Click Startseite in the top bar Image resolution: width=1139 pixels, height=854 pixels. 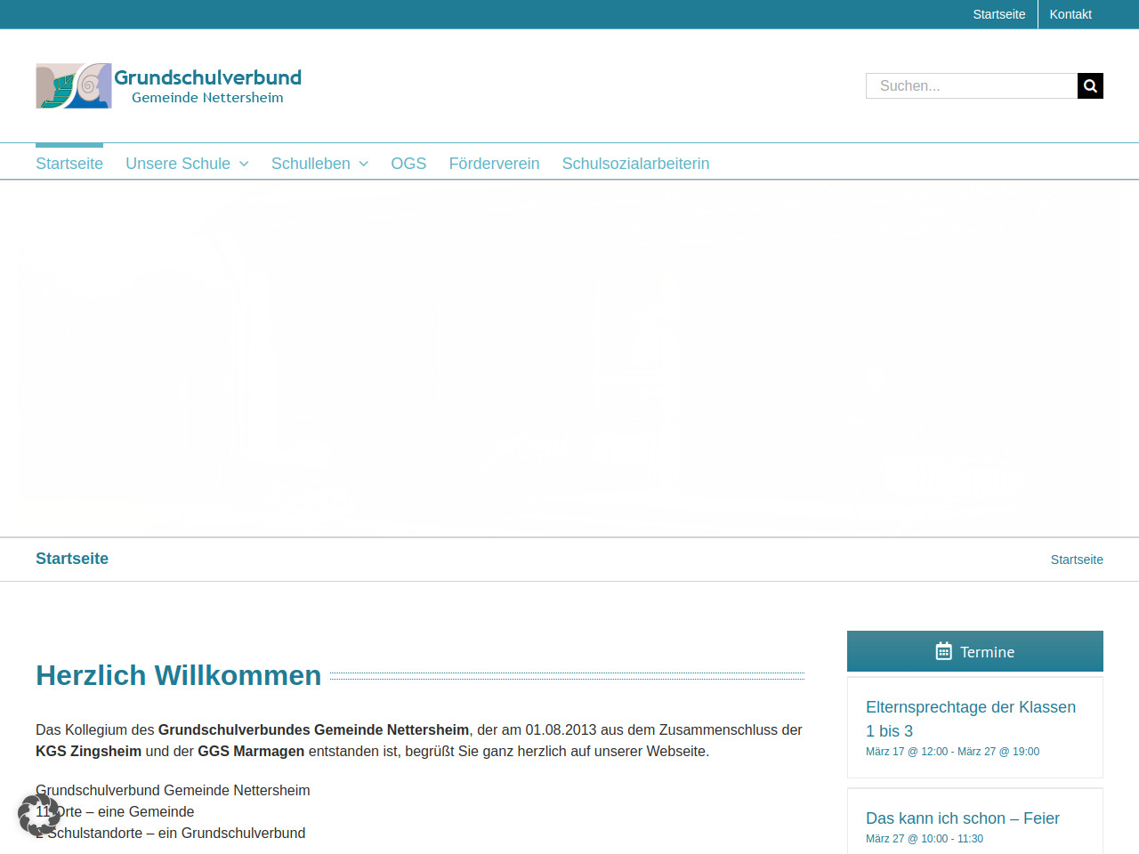(998, 14)
